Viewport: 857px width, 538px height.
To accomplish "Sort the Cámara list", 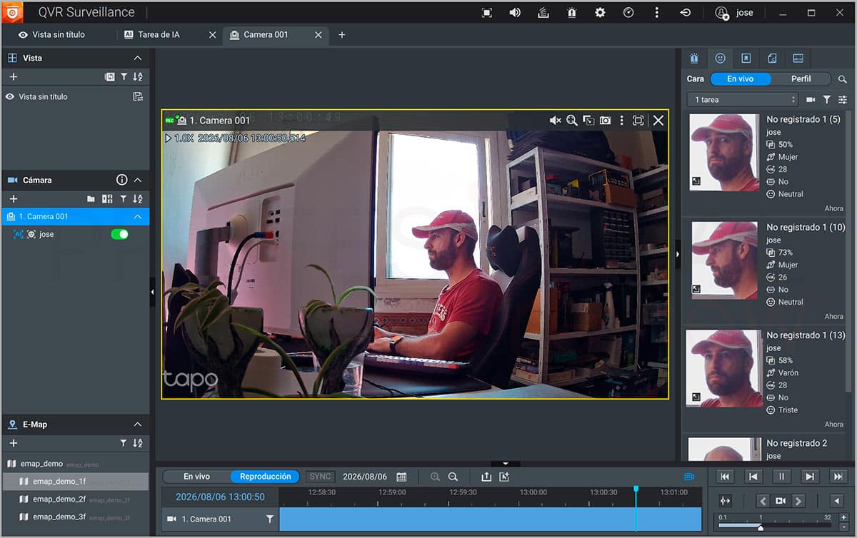I will click(x=138, y=198).
